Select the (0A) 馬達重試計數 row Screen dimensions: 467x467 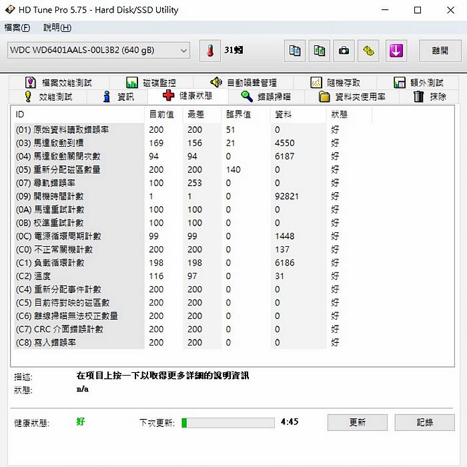[x=193, y=209]
